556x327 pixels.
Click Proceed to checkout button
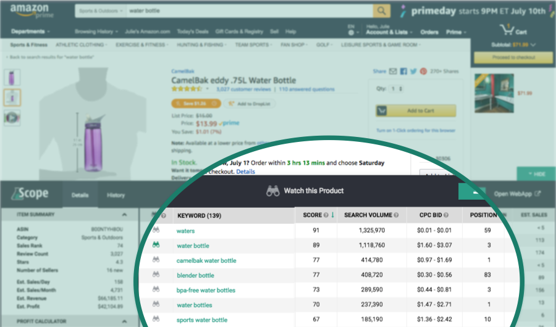point(513,57)
